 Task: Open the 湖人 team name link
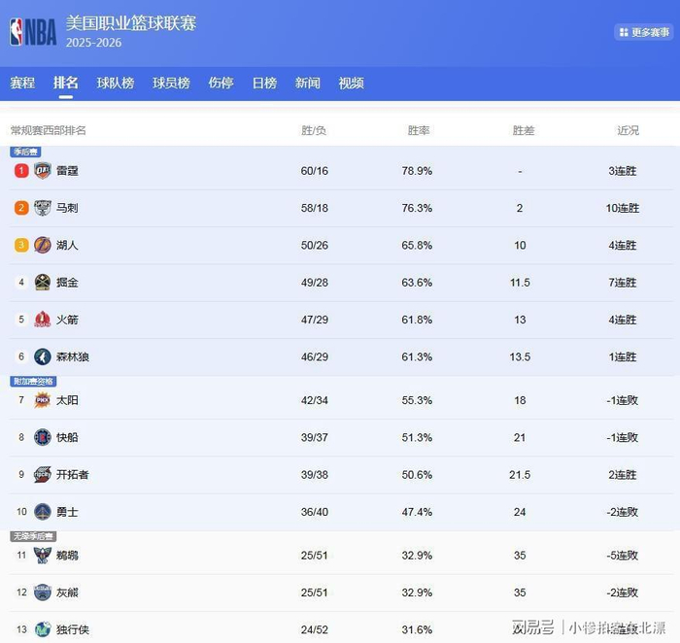[x=67, y=245]
